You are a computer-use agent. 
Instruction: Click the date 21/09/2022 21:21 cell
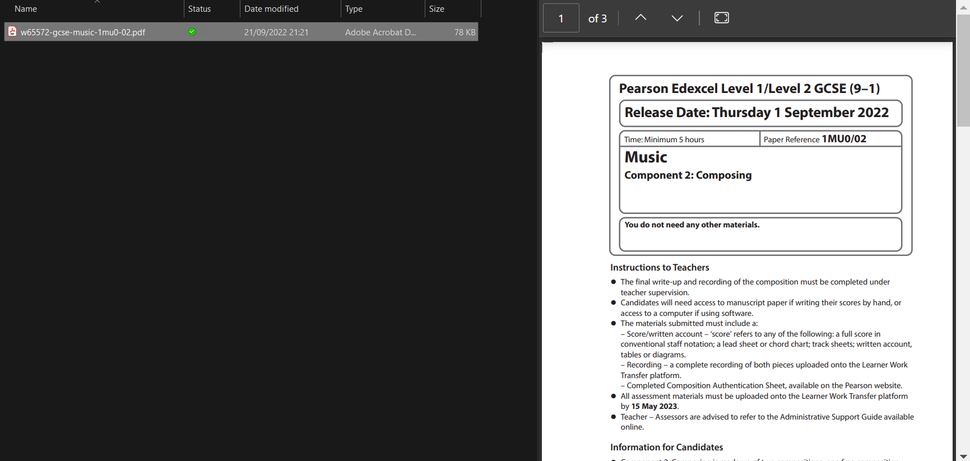tap(276, 32)
